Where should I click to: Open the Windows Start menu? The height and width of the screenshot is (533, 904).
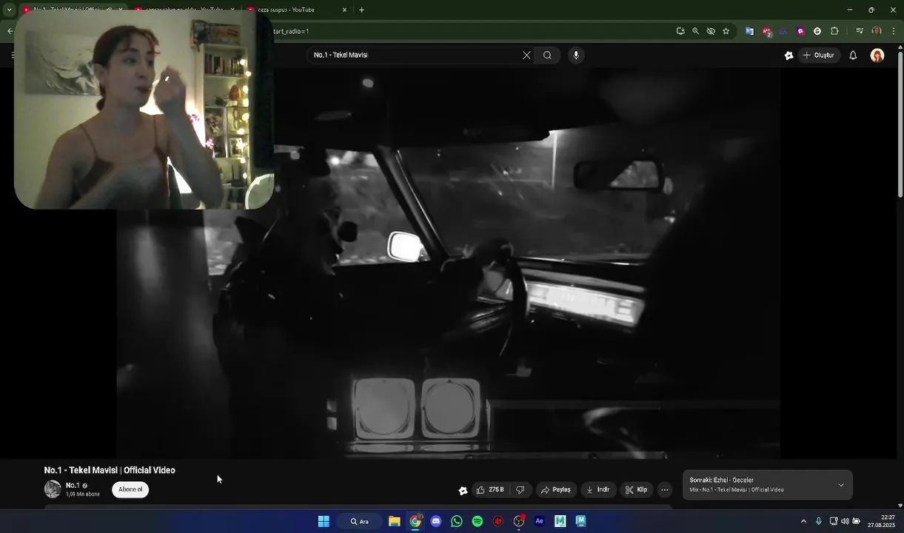[324, 521]
